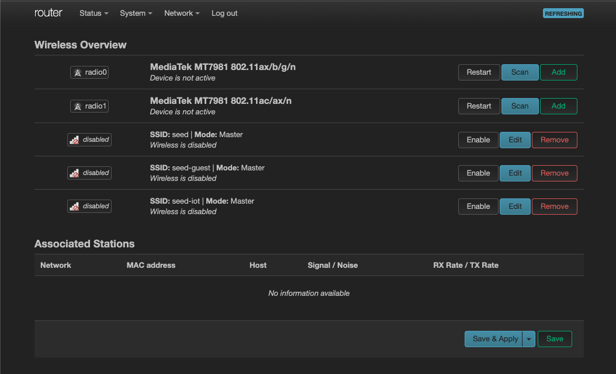Enable the seed-guest wireless network
The height and width of the screenshot is (374, 616).
478,173
